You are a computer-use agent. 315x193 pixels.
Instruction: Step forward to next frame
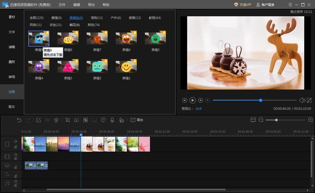coord(200,100)
